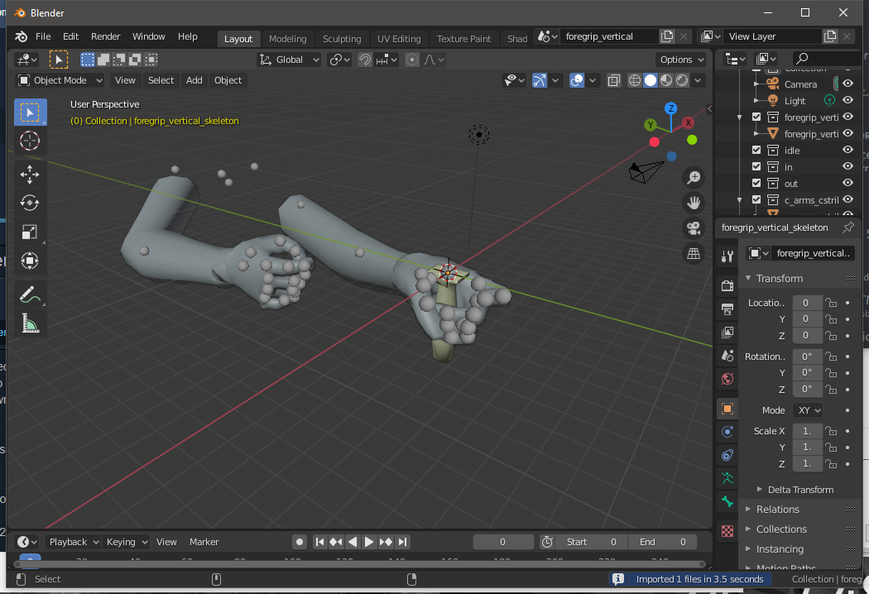Open the World properties tab
The height and width of the screenshot is (594, 869).
[x=727, y=379]
